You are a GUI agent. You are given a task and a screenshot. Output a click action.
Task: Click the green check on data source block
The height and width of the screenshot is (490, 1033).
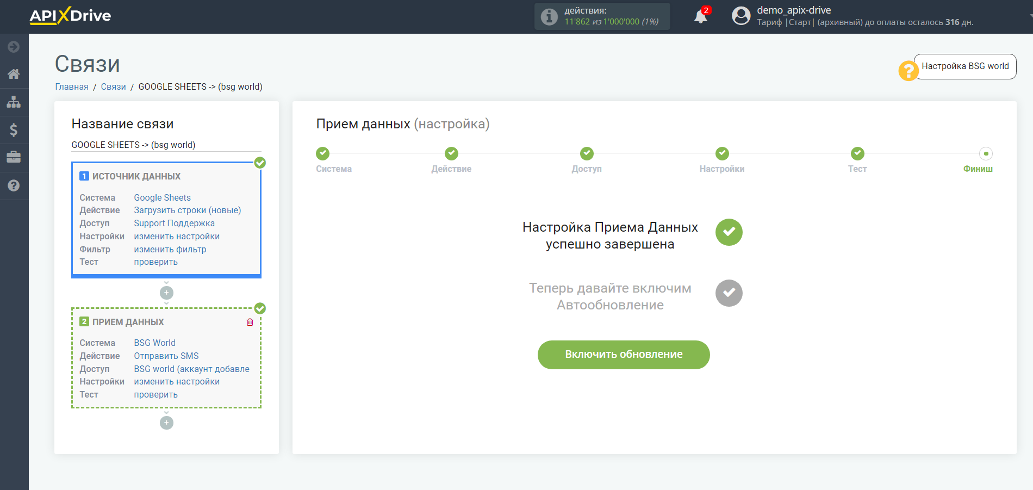[x=260, y=163]
